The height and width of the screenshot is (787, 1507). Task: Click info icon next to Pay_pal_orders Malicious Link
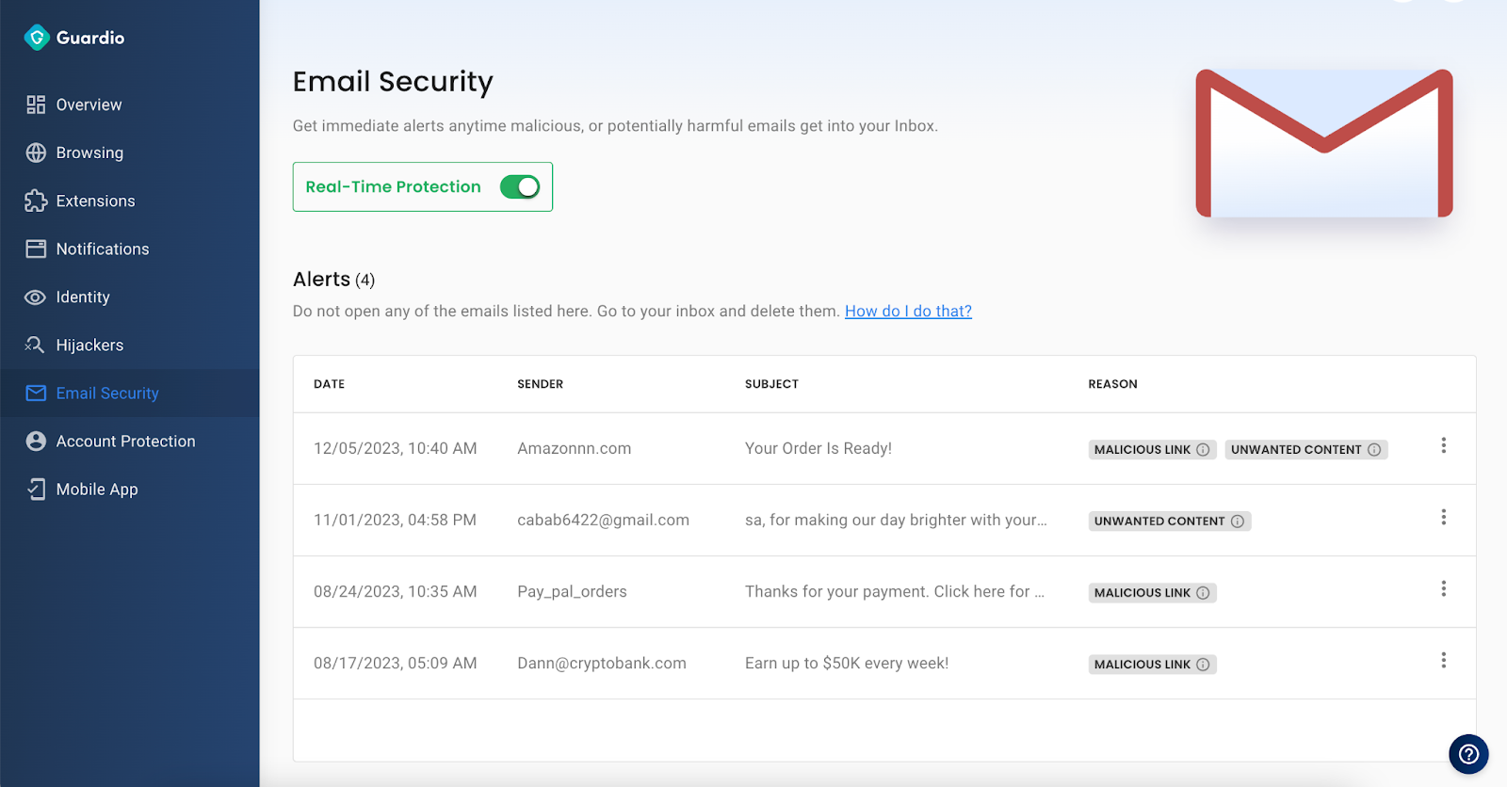[1203, 593]
